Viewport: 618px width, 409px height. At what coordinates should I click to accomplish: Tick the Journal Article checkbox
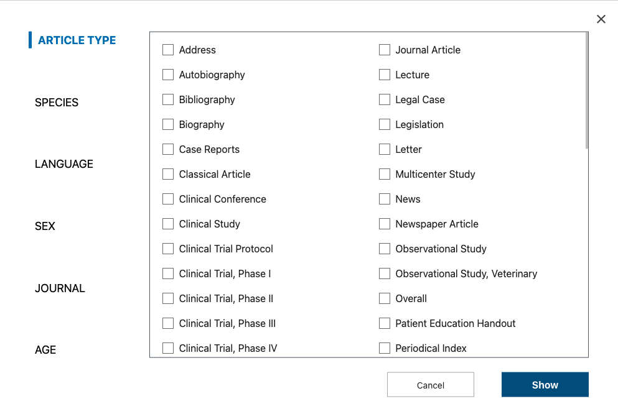pos(384,50)
